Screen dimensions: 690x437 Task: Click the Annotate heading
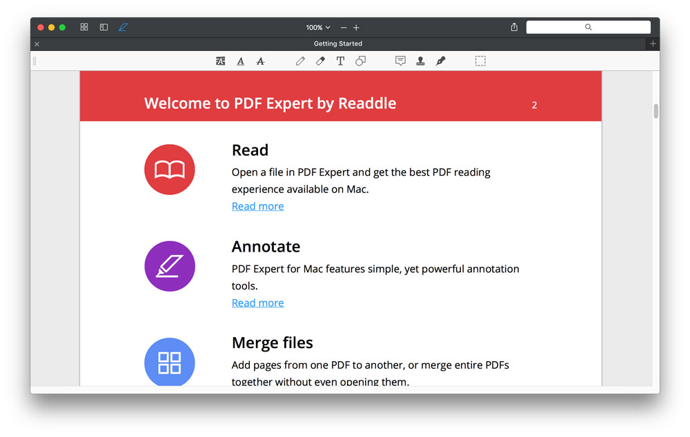coord(266,247)
